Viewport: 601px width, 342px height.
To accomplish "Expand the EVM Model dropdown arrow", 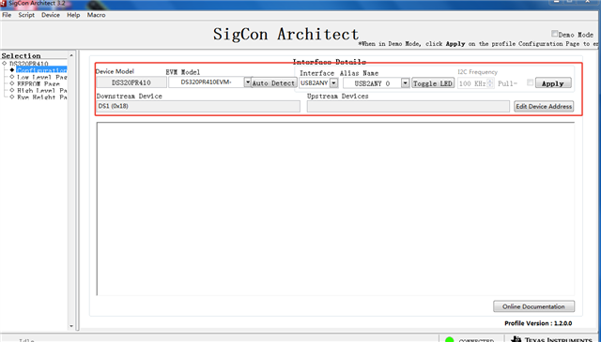I will pyautogui.click(x=248, y=82).
